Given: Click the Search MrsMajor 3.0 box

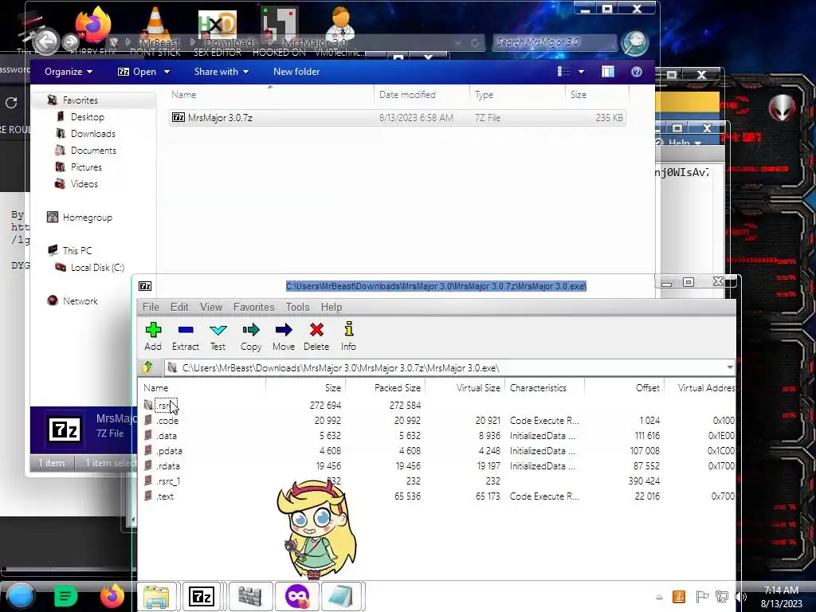Looking at the screenshot, I should [554, 42].
